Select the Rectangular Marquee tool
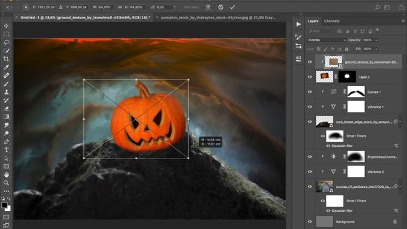 tap(6, 34)
